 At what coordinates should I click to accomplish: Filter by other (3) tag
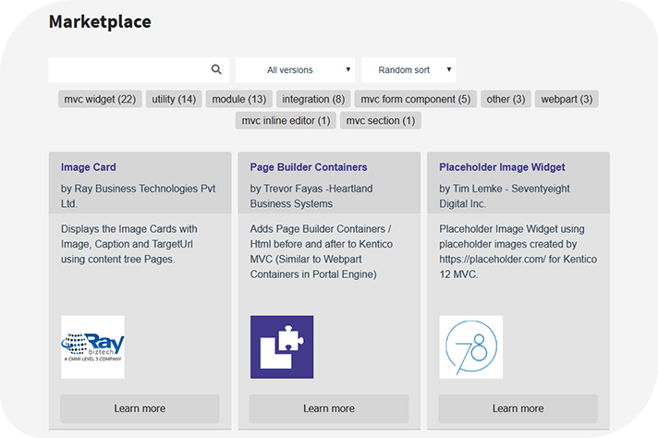506,99
